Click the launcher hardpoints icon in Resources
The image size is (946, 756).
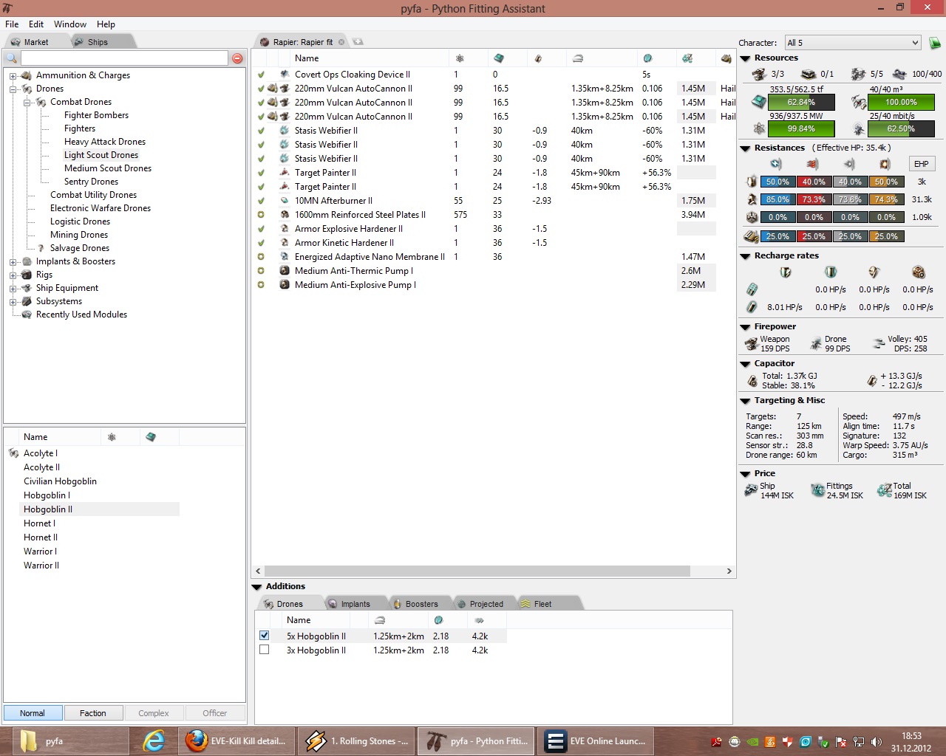pos(809,74)
